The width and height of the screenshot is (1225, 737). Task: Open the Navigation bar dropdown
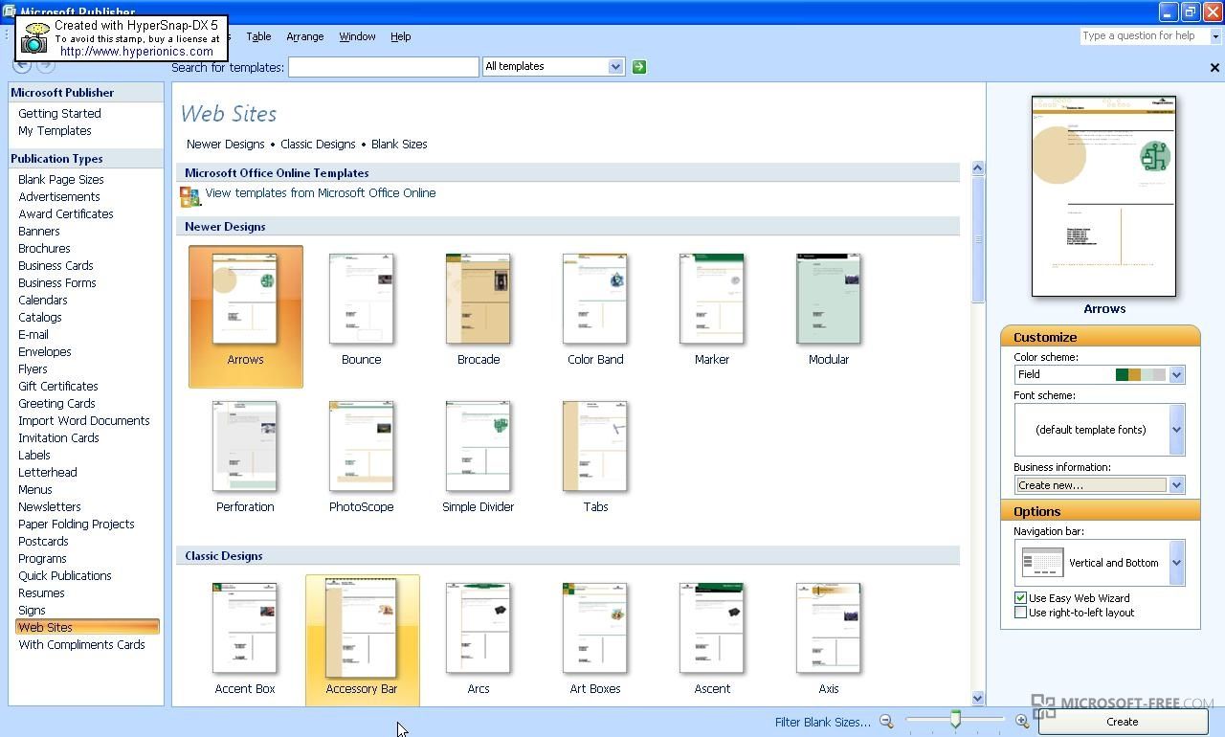point(1176,563)
